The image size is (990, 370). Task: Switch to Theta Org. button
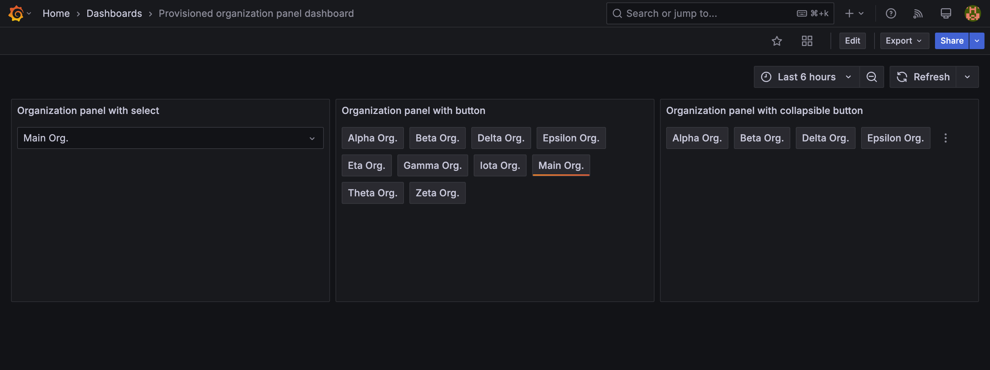372,193
